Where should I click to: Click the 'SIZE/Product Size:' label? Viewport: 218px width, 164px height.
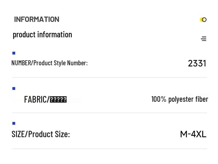pos(41,134)
